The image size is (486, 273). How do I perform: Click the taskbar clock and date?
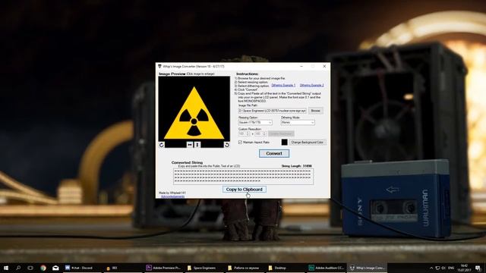click(464, 268)
